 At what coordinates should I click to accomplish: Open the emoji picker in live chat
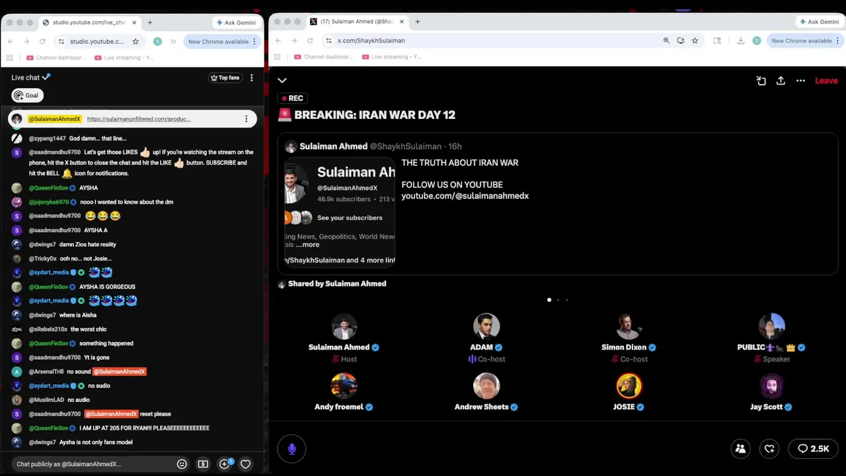[182, 464]
